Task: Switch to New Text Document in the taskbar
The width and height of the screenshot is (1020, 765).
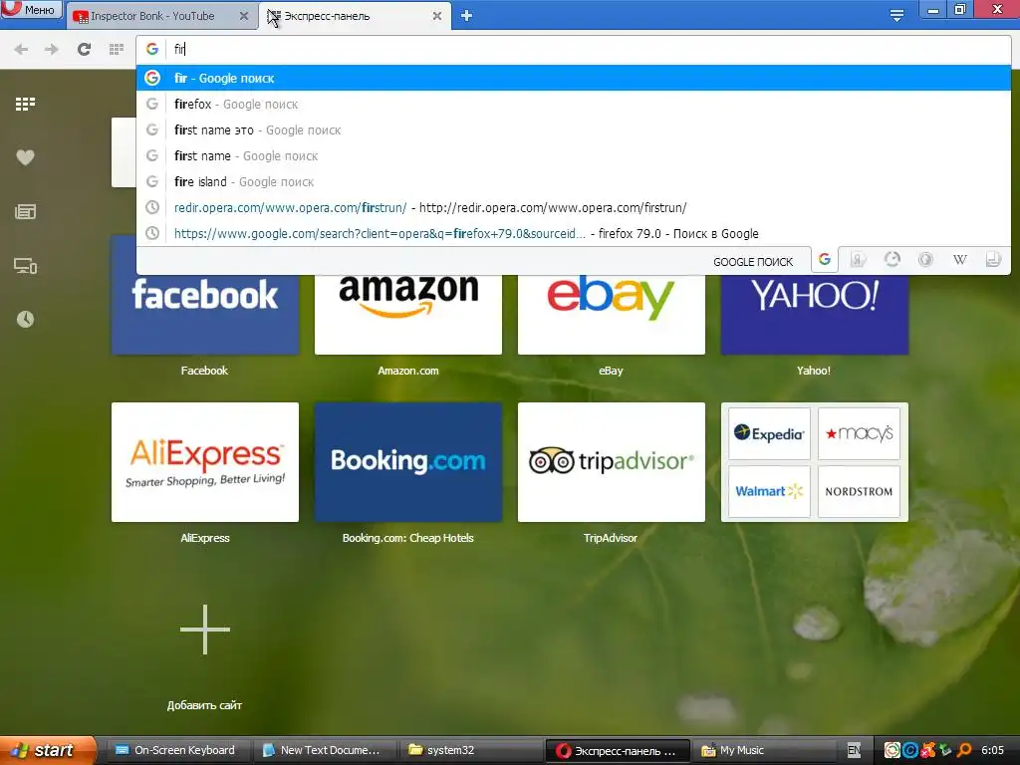Action: 324,750
